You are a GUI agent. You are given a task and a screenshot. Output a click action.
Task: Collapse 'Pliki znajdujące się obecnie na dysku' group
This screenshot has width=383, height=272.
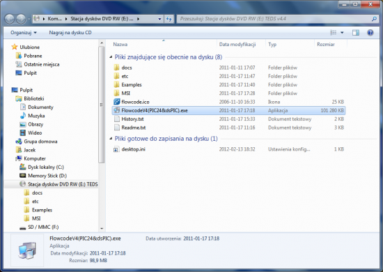[111, 57]
